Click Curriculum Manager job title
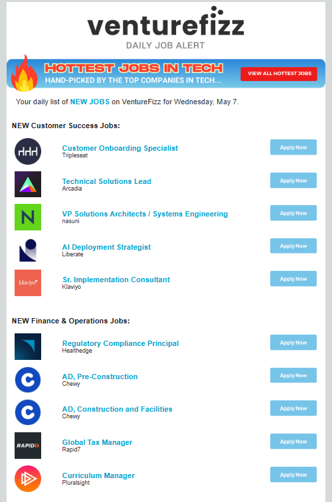 [x=98, y=475]
